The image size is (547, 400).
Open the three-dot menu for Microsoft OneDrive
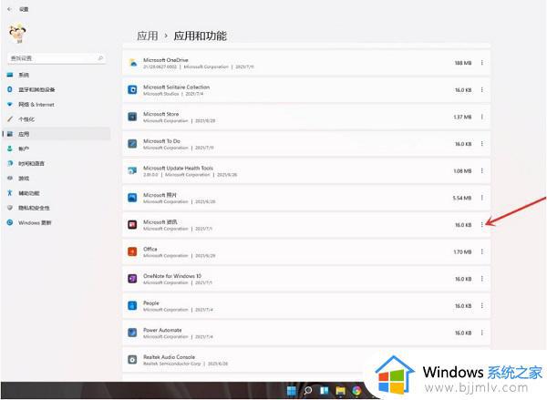coord(482,63)
